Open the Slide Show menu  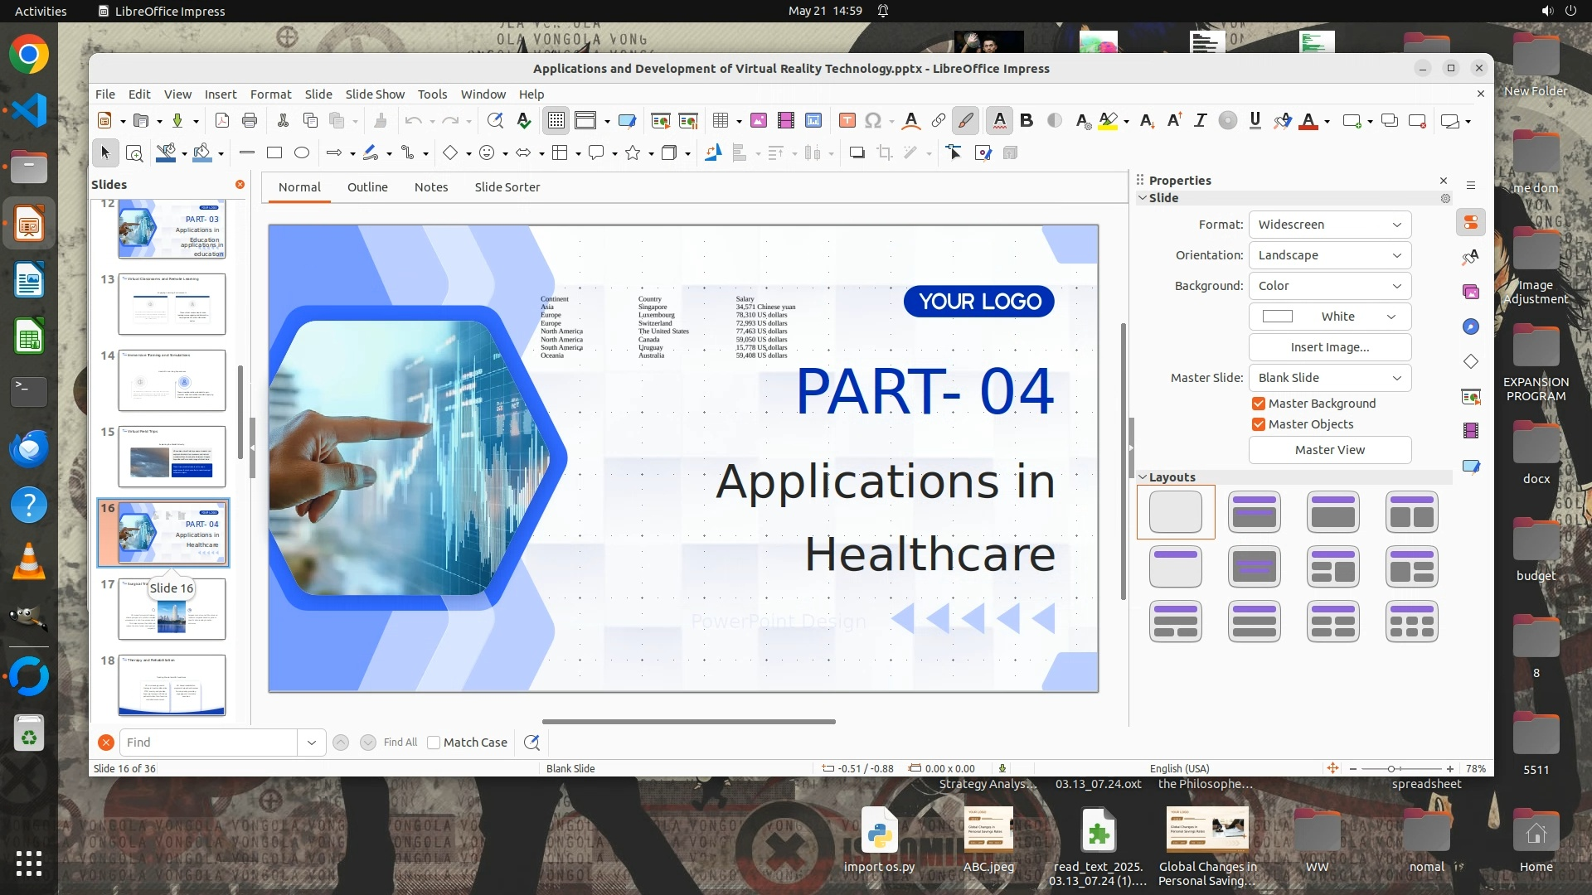375,94
